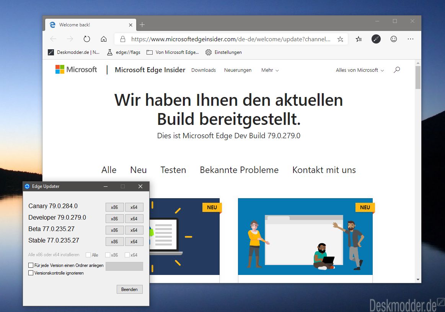Open the Einstellungen gear bookmark
This screenshot has height=312, width=445.
click(223, 52)
